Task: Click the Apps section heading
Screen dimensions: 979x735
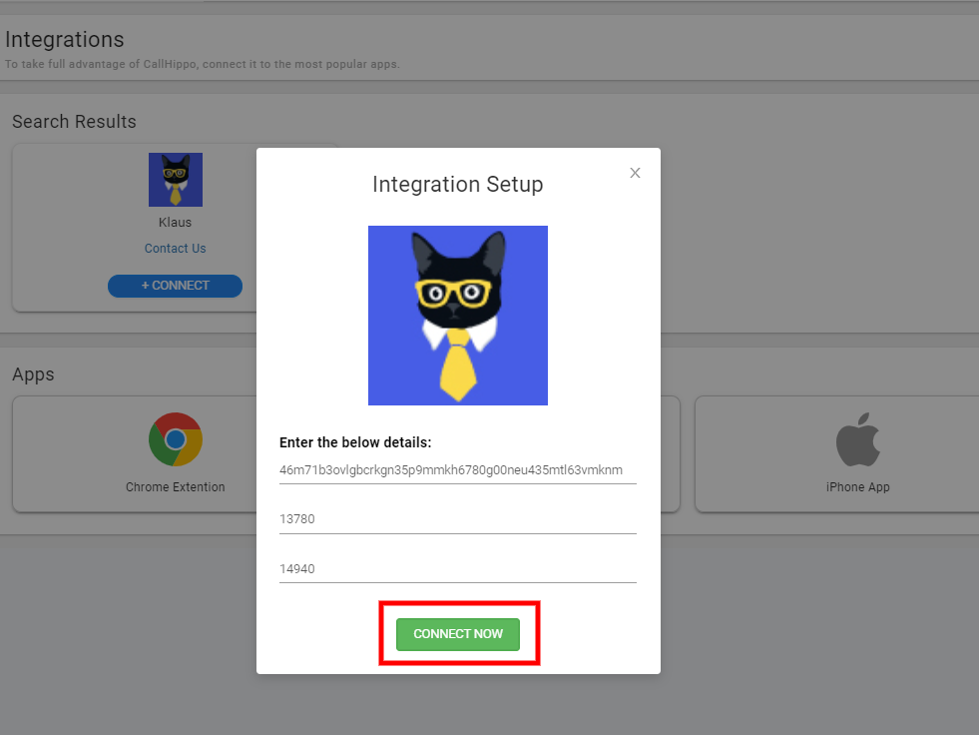Action: coord(34,374)
